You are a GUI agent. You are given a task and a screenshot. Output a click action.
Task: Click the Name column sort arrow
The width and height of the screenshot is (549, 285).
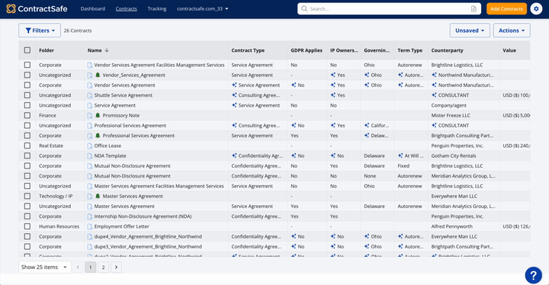pyautogui.click(x=107, y=50)
